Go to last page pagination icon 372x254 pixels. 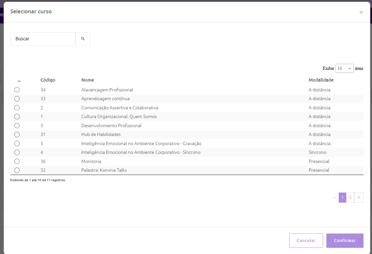coord(359,197)
